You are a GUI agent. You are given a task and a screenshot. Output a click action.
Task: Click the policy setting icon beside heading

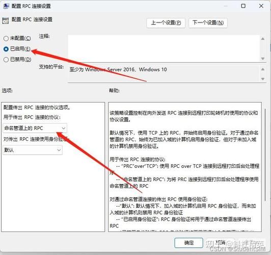click(6, 21)
